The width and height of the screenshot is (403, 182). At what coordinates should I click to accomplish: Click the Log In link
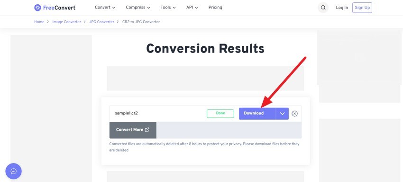click(x=342, y=8)
